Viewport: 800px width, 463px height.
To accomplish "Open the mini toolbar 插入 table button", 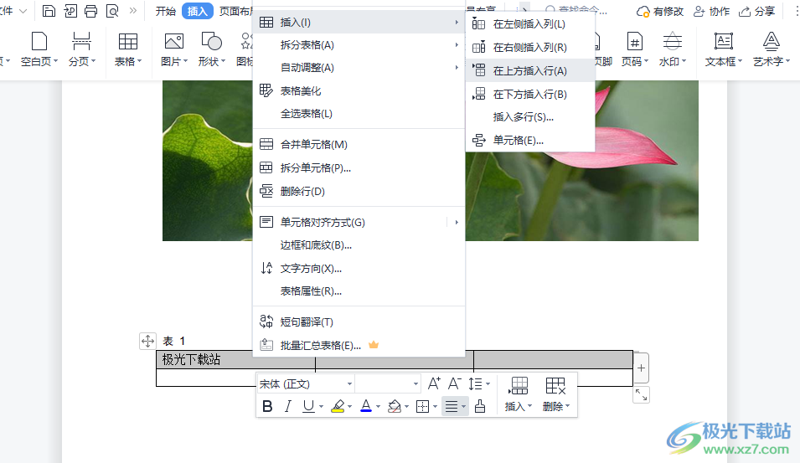I will pyautogui.click(x=519, y=394).
